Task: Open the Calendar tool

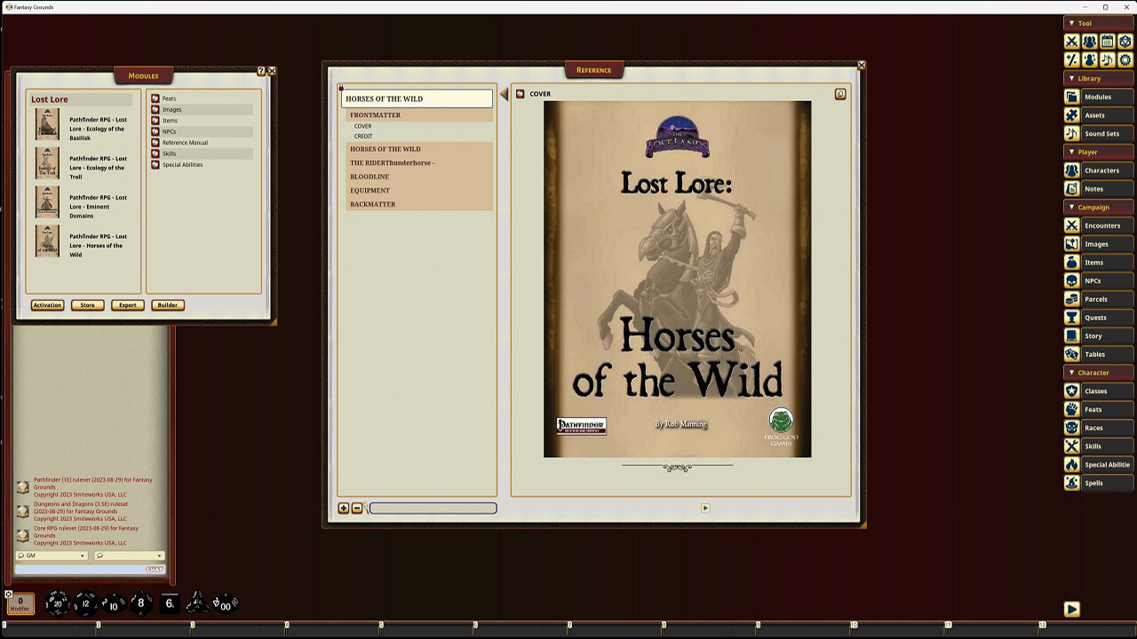Action: point(1107,41)
